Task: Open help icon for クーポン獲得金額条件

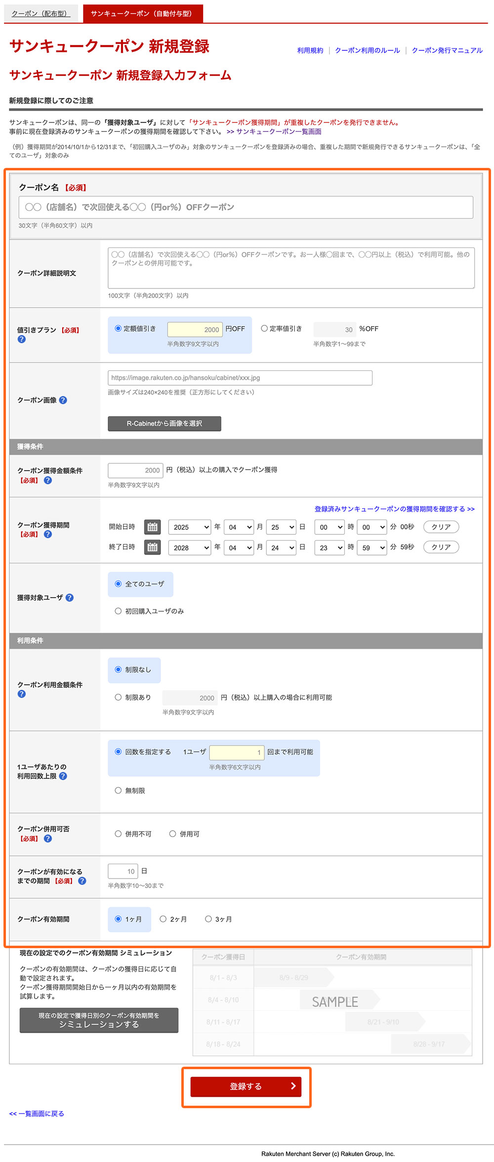Action: click(48, 480)
